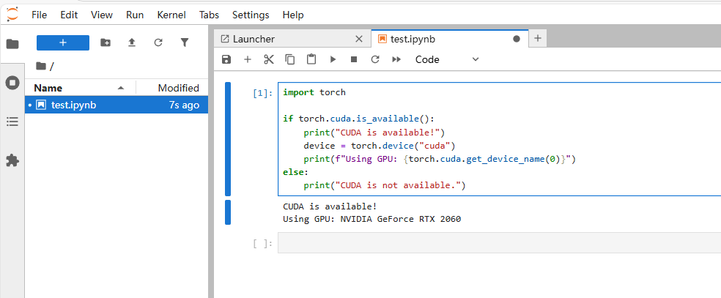Open Extension Manager puzzle icon
This screenshot has width=721, height=298.
pos(12,160)
